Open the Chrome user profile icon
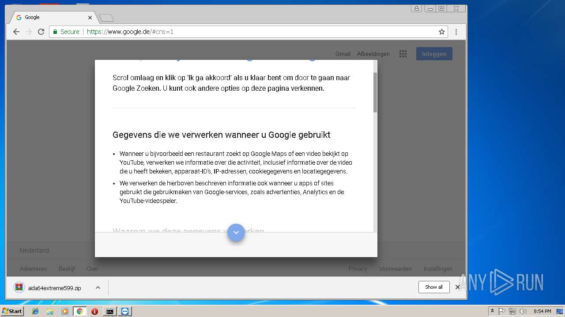 [416, 8]
